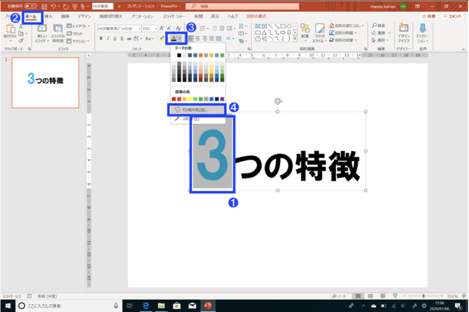This screenshot has width=469, height=312.
Task: Click the Find magnifier icon in Editing group
Action: click(374, 26)
